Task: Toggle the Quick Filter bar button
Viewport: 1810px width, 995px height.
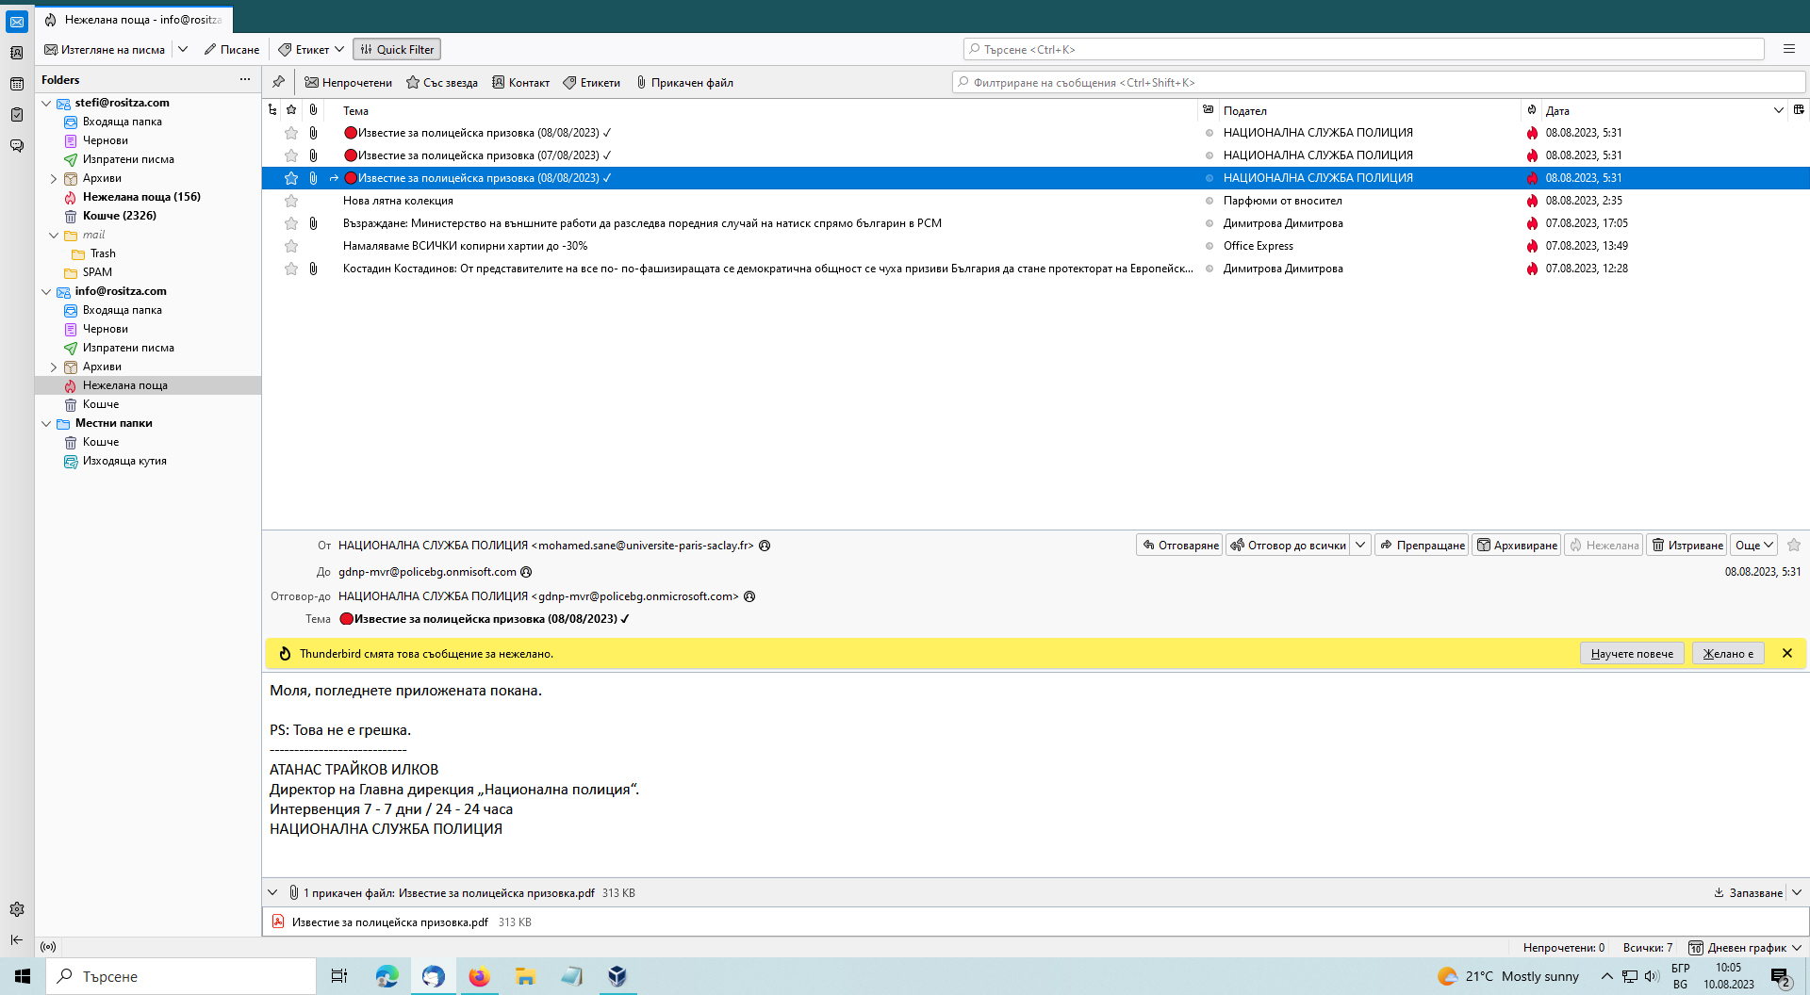Action: 397,49
